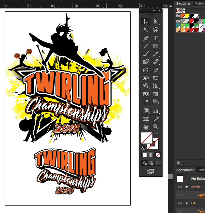
Task: Swap fill and stroke colors
Action: (156, 134)
